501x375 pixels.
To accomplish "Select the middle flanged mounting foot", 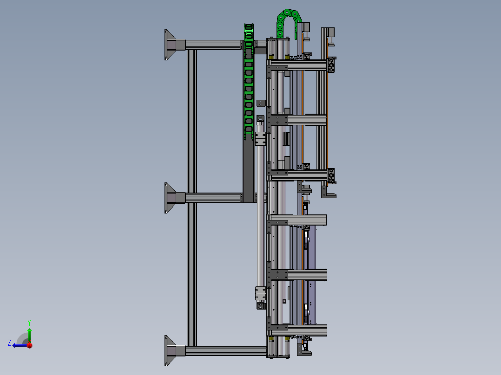I will 174,198.
